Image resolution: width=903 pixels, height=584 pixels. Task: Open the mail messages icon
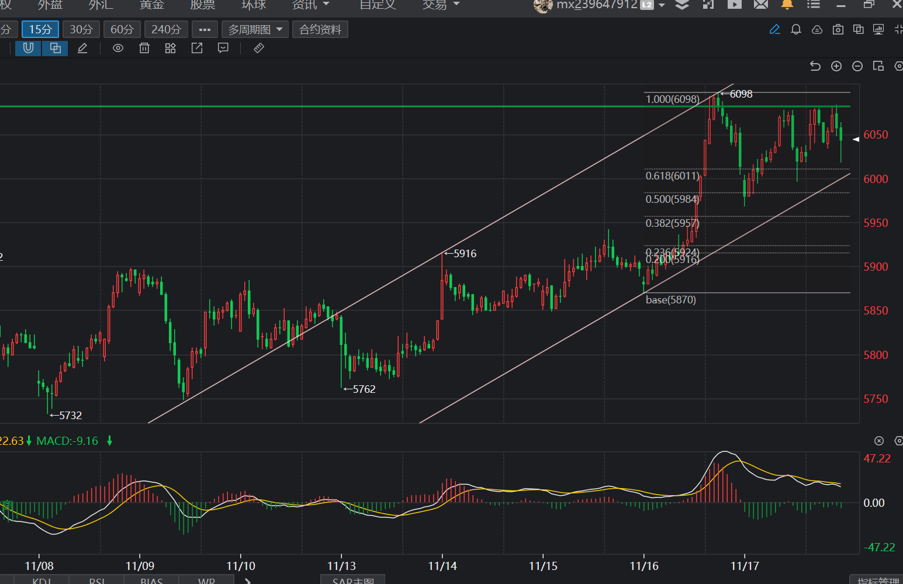tap(761, 5)
